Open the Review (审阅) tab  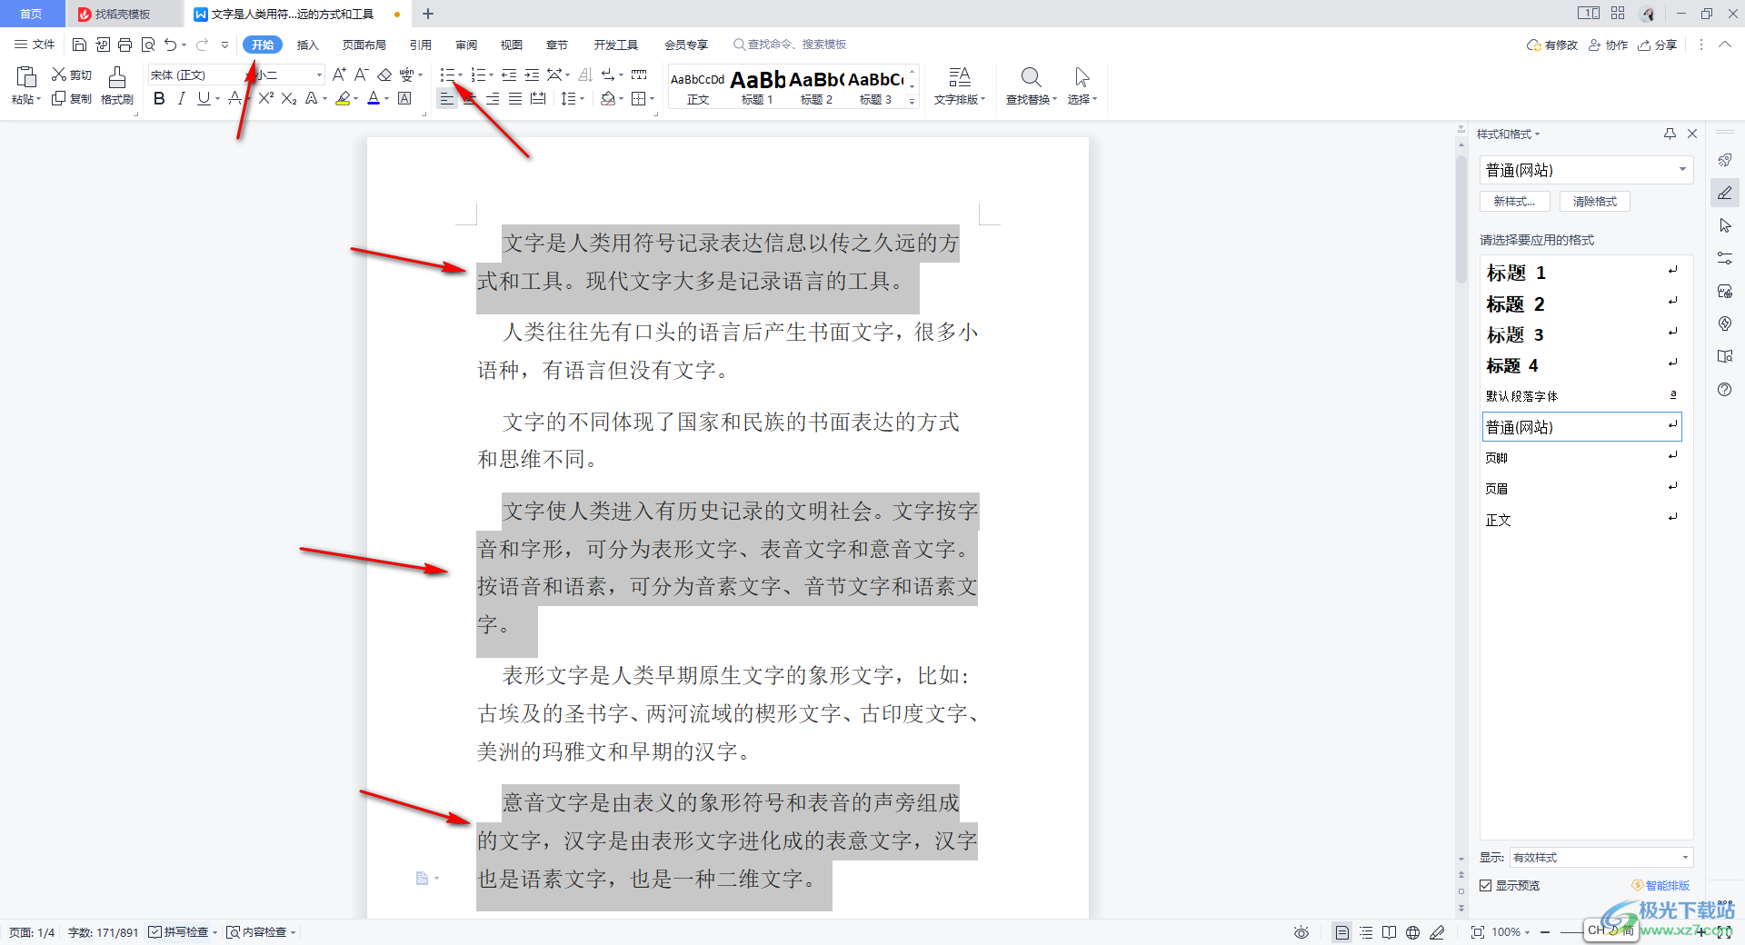466,45
